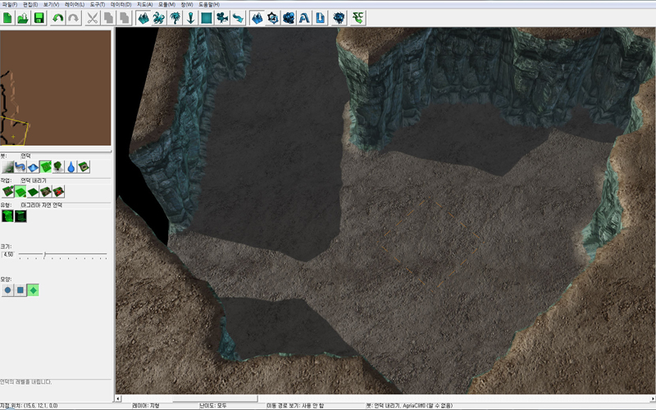Choose the Raise Cliff operation
This screenshot has height=410, width=656.
pyautogui.click(x=7, y=192)
